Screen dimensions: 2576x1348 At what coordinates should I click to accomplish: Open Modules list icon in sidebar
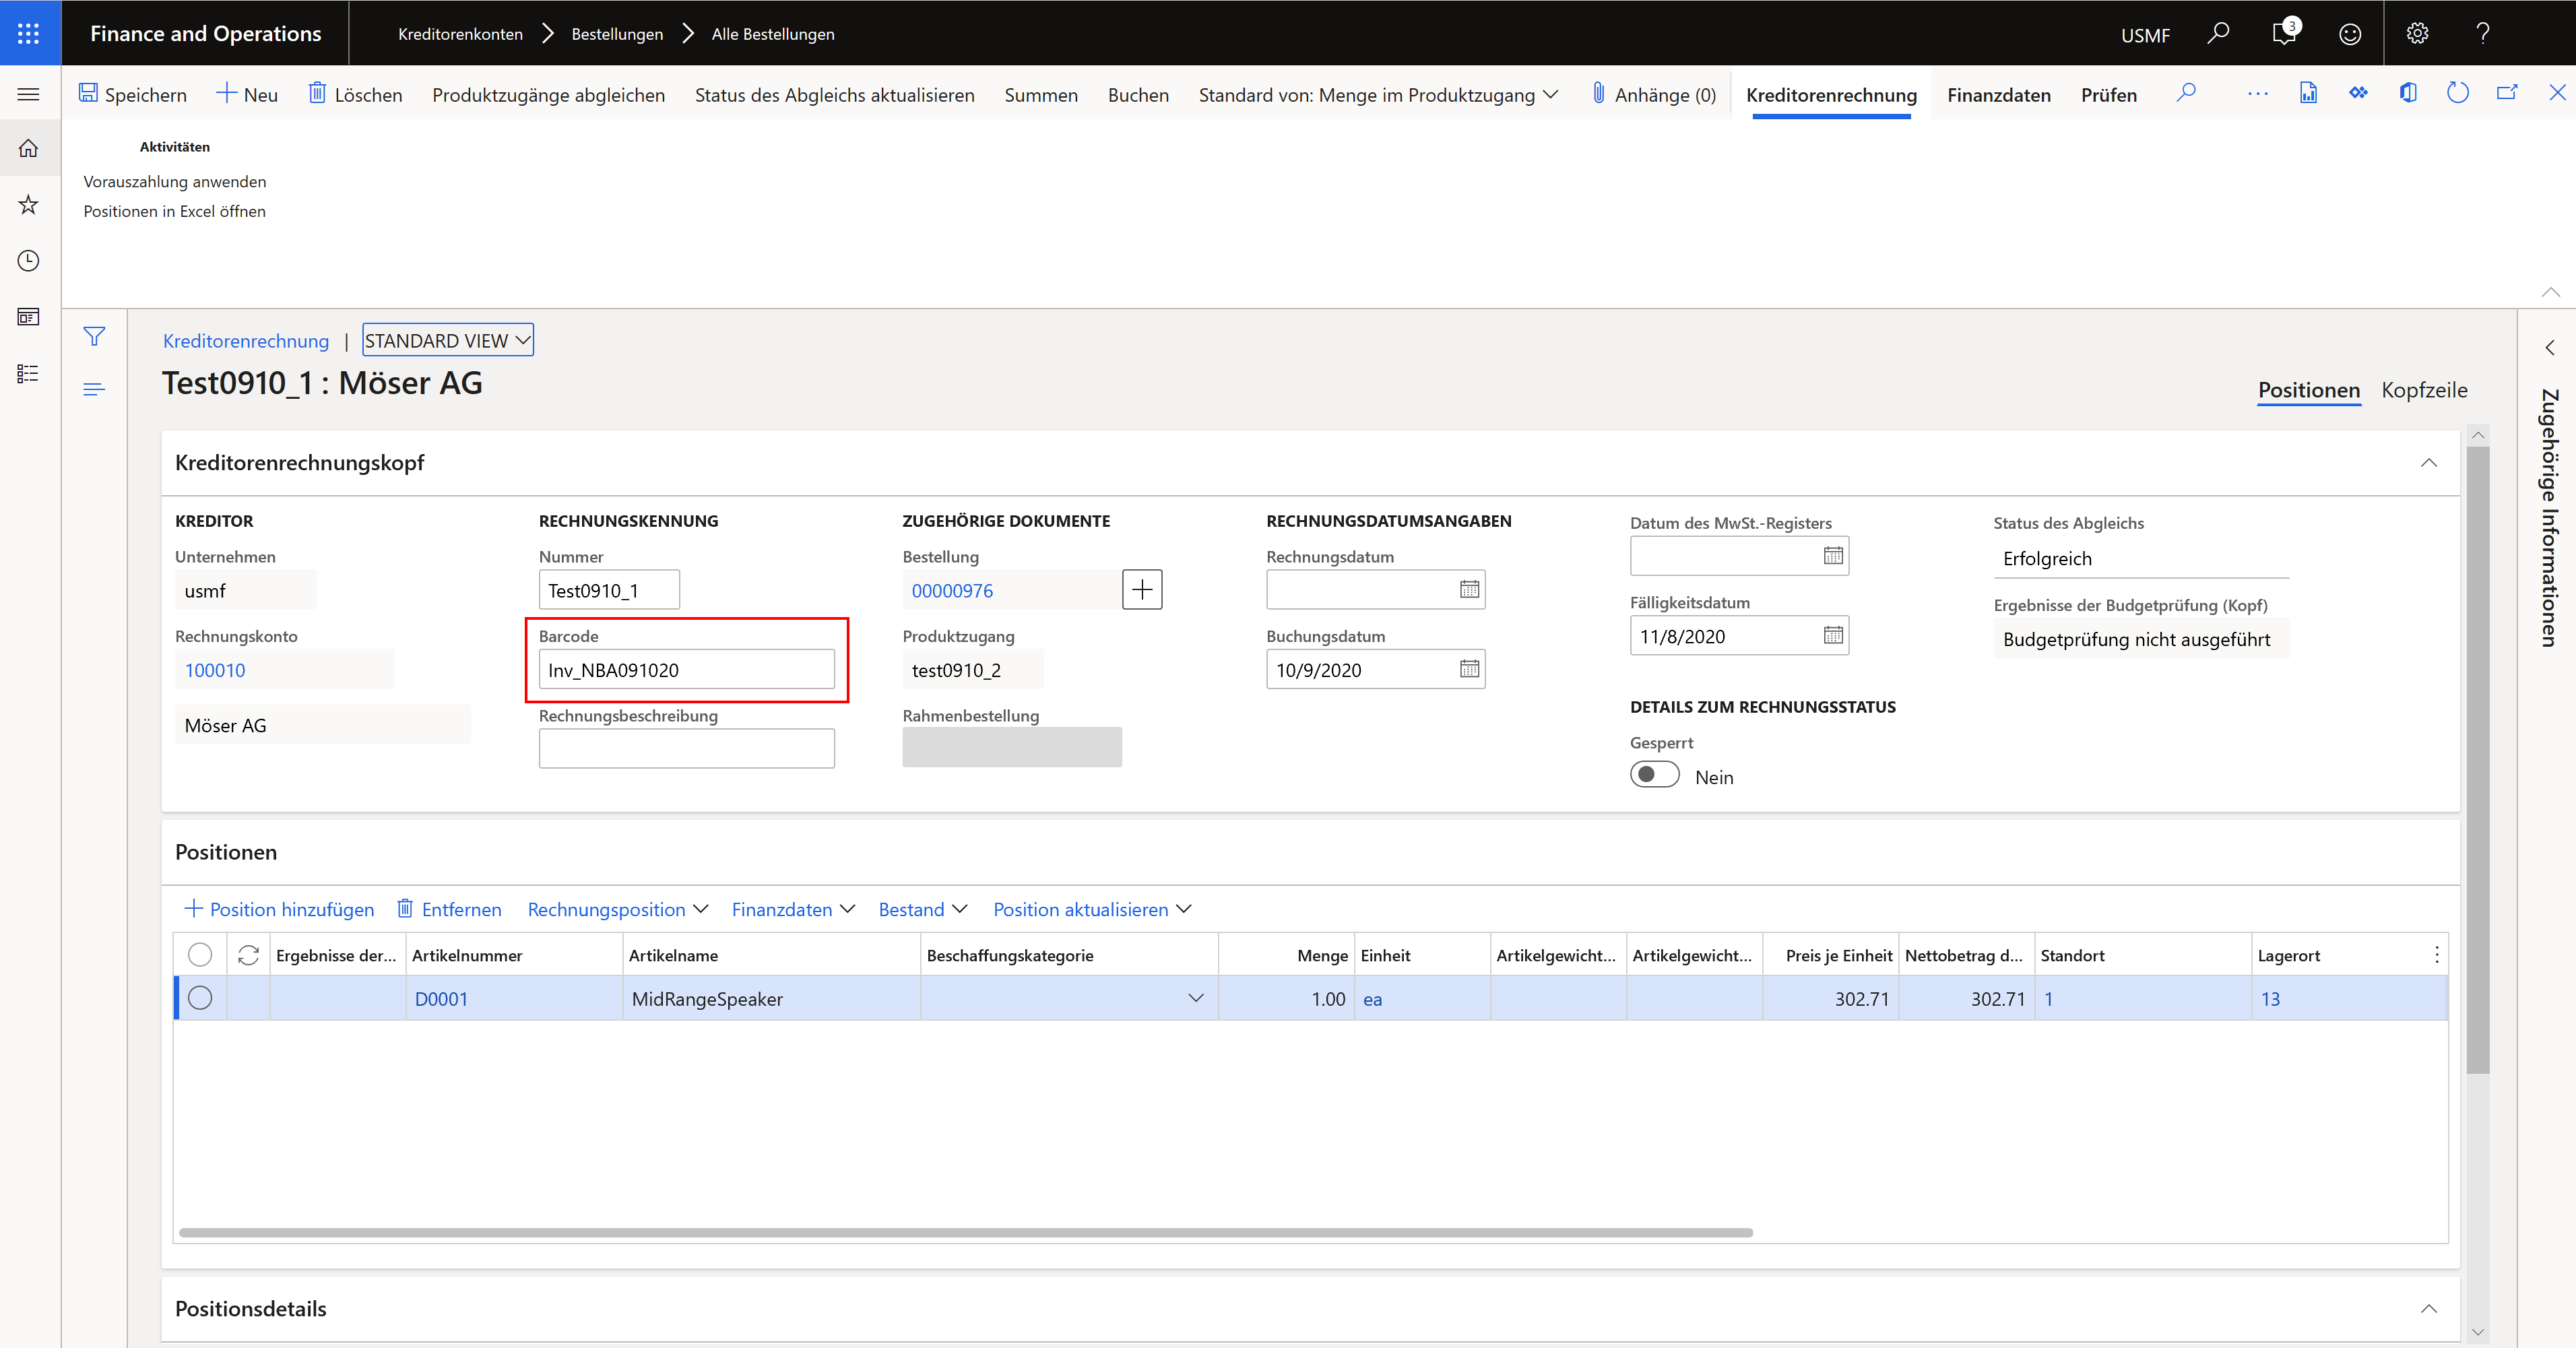pos(29,373)
